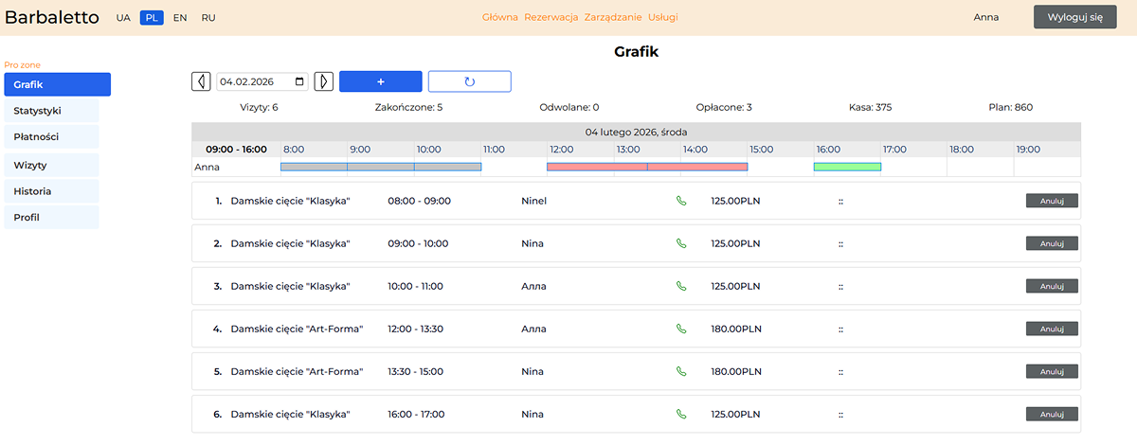
Task: Select the red 12:00 timeline block
Action: click(x=596, y=167)
